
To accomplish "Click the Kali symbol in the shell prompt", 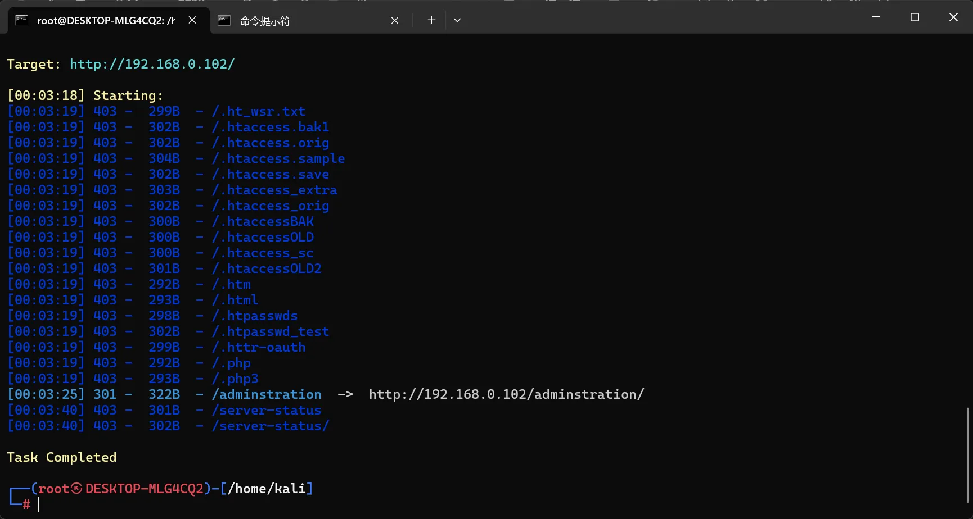I will (x=76, y=489).
